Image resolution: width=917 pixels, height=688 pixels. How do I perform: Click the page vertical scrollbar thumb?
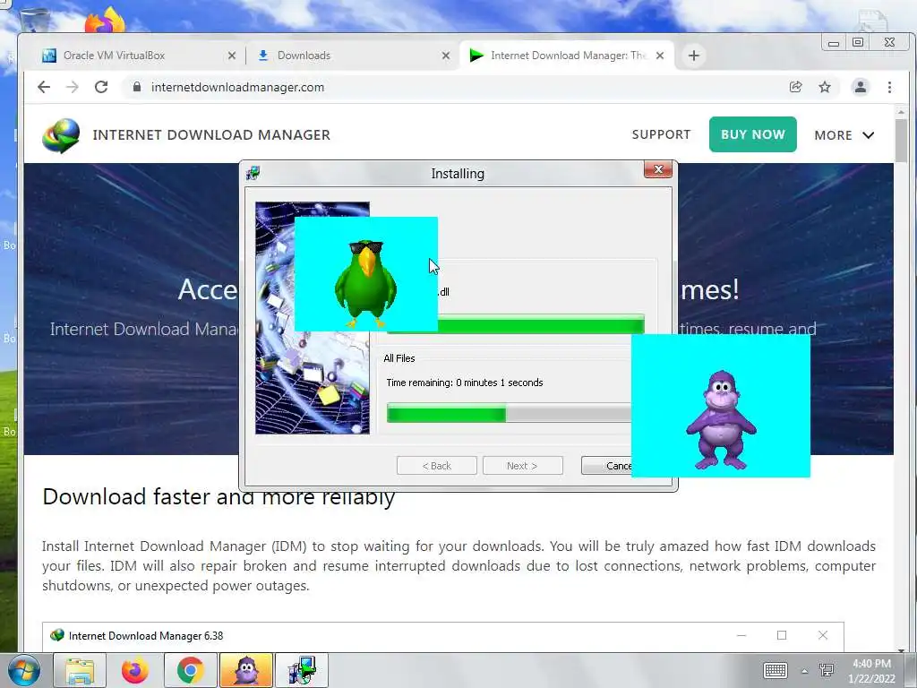click(901, 141)
